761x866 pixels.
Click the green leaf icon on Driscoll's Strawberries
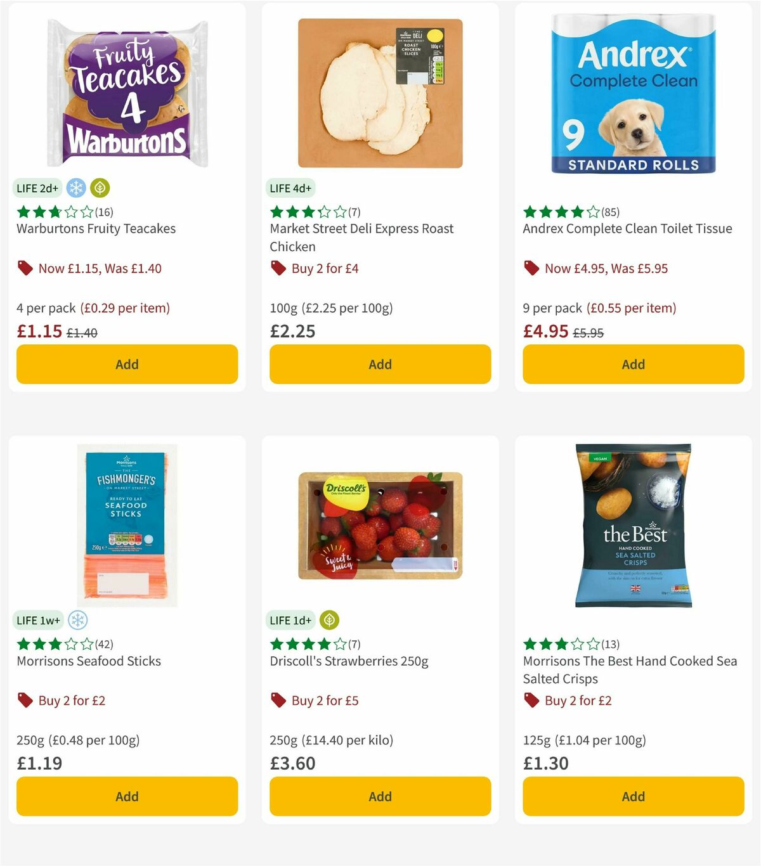(x=328, y=620)
